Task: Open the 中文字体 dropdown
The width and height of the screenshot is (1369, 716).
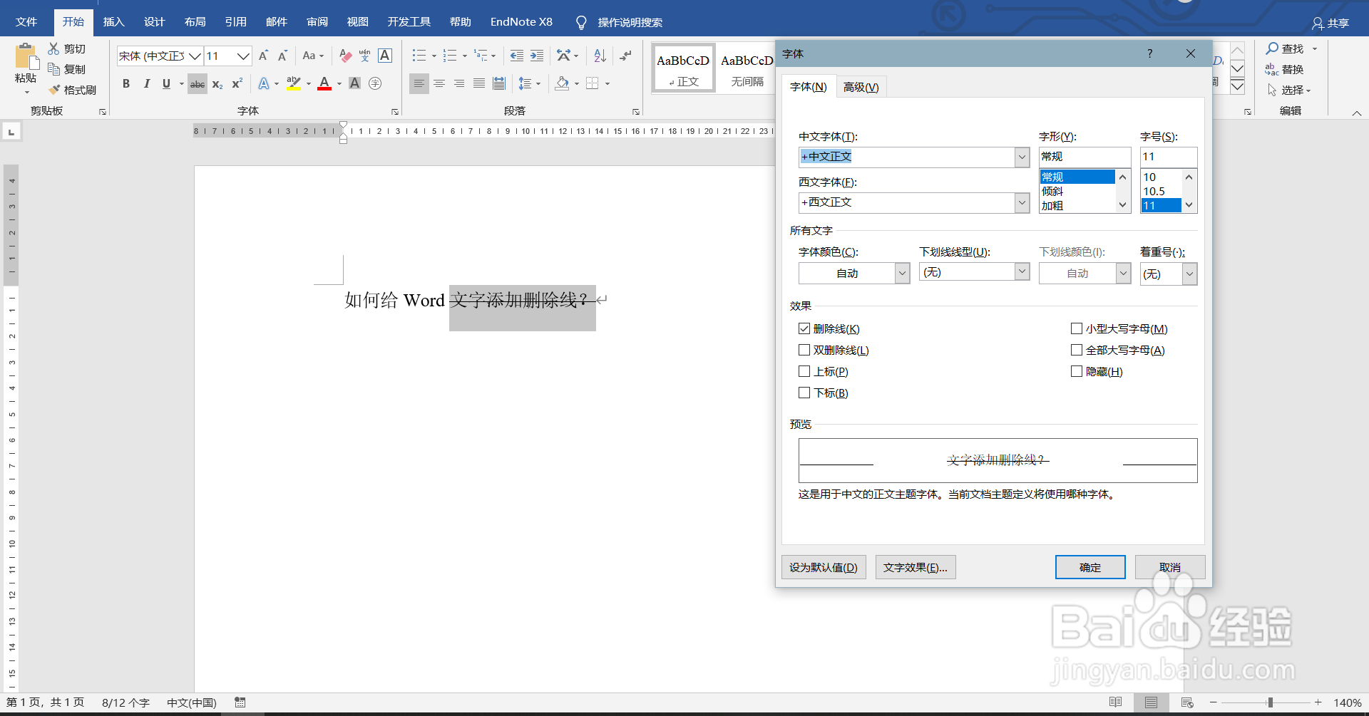Action: pyautogui.click(x=1022, y=157)
